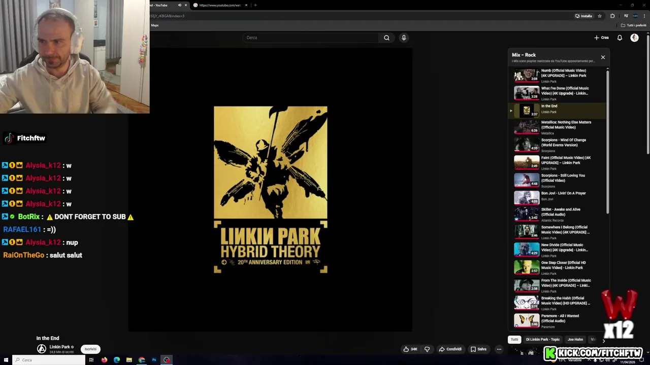Open more actions ellipsis under video
This screenshot has width=650, height=365.
tap(499, 349)
